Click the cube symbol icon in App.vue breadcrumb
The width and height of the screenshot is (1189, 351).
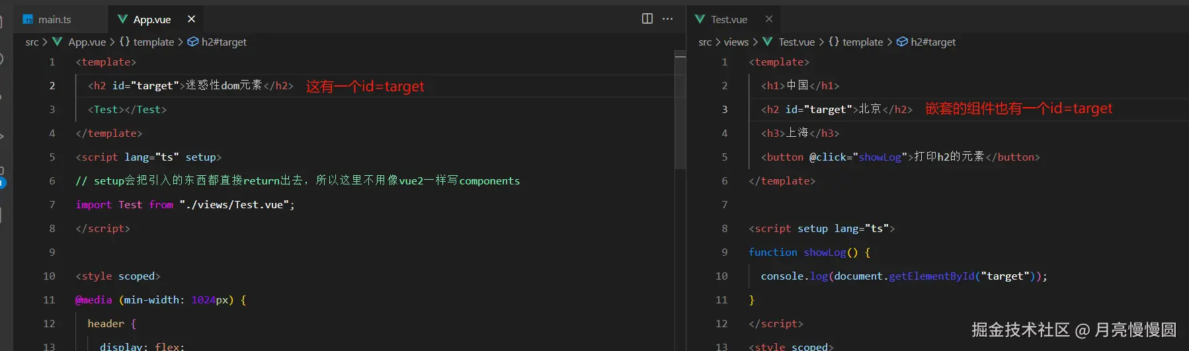pos(193,42)
